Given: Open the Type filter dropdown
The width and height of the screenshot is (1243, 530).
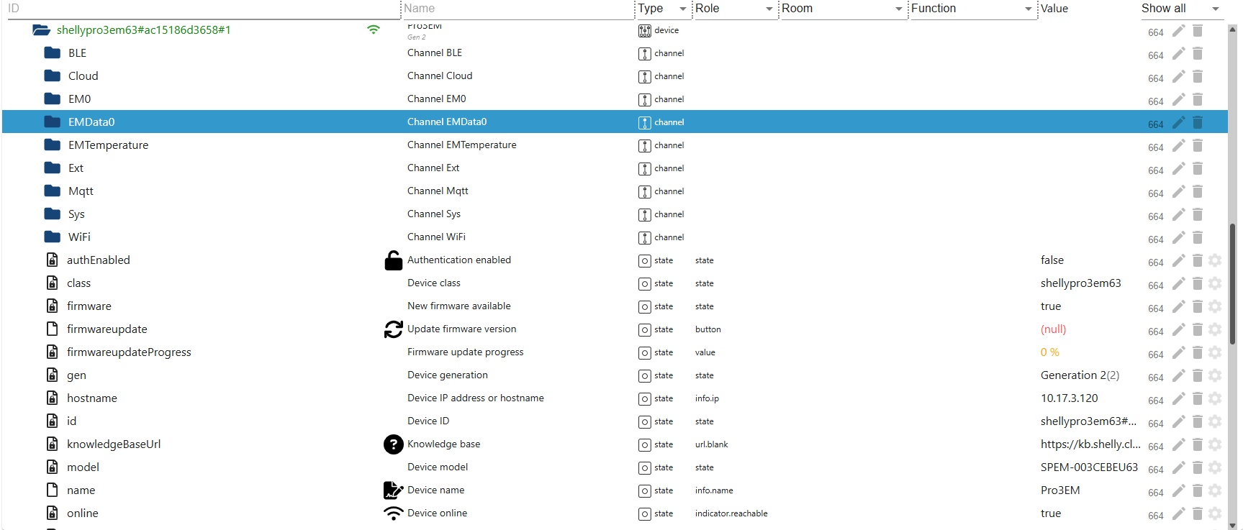Looking at the screenshot, I should click(682, 9).
